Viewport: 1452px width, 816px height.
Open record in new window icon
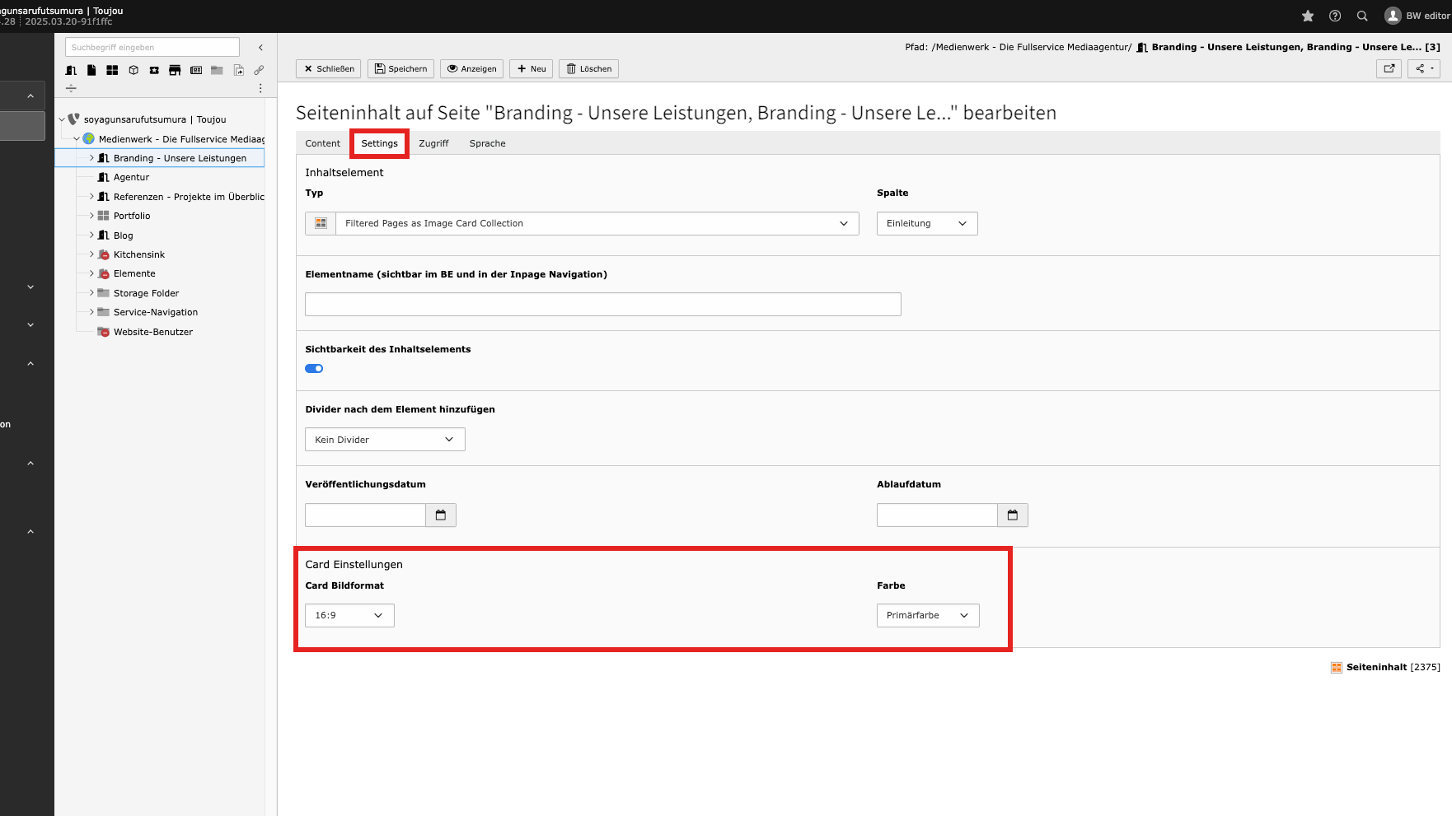1389,69
